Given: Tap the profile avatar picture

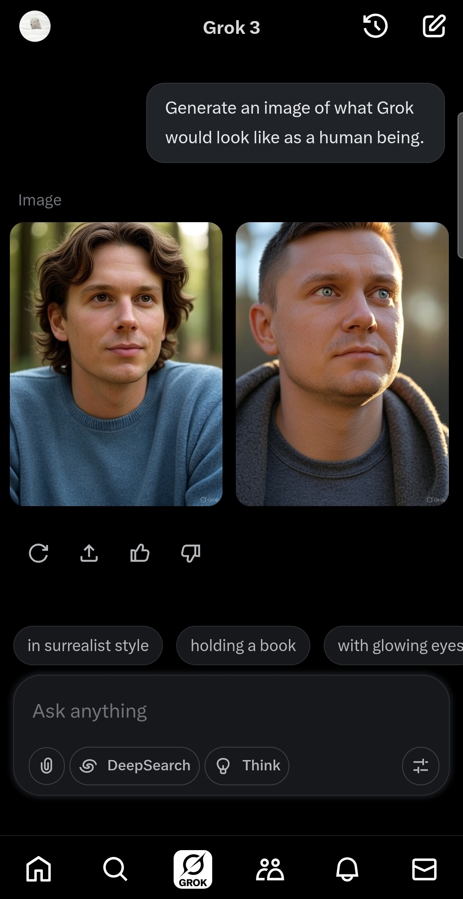Looking at the screenshot, I should (x=35, y=26).
